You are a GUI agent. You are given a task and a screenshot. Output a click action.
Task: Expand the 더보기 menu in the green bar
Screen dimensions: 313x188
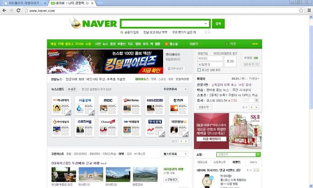[x=194, y=44]
